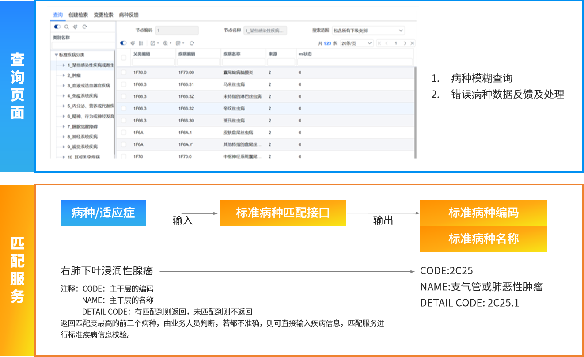Click the table's vertical scrollbar
The height and width of the screenshot is (357, 584).
pyautogui.click(x=415, y=110)
